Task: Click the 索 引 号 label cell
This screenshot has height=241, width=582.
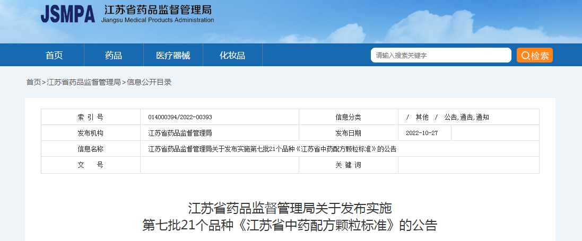Action: pyautogui.click(x=91, y=117)
